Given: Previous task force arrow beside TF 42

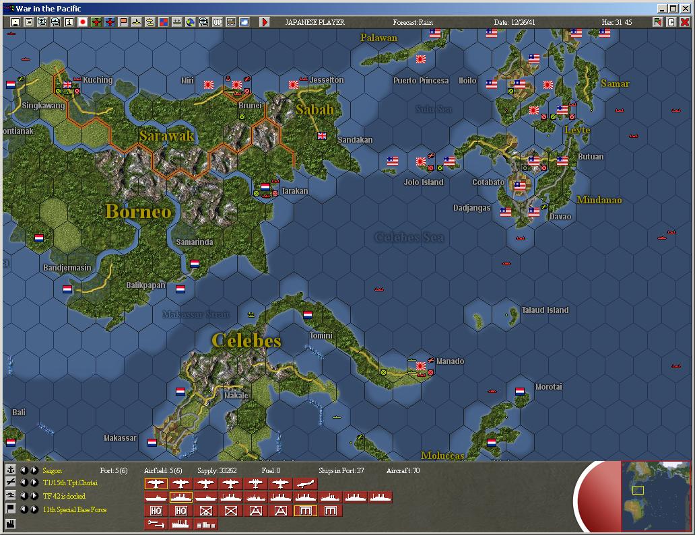Looking at the screenshot, I should (24, 495).
